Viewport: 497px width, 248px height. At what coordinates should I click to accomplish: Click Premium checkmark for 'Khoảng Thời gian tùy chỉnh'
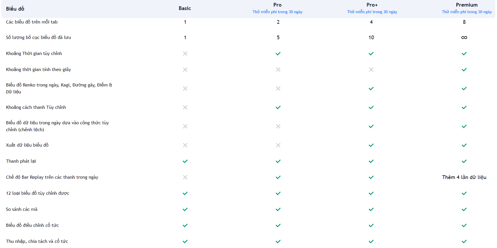point(464,54)
